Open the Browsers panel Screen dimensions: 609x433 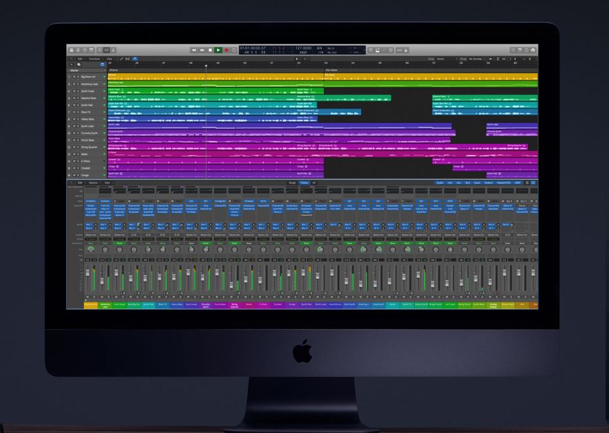533,50
